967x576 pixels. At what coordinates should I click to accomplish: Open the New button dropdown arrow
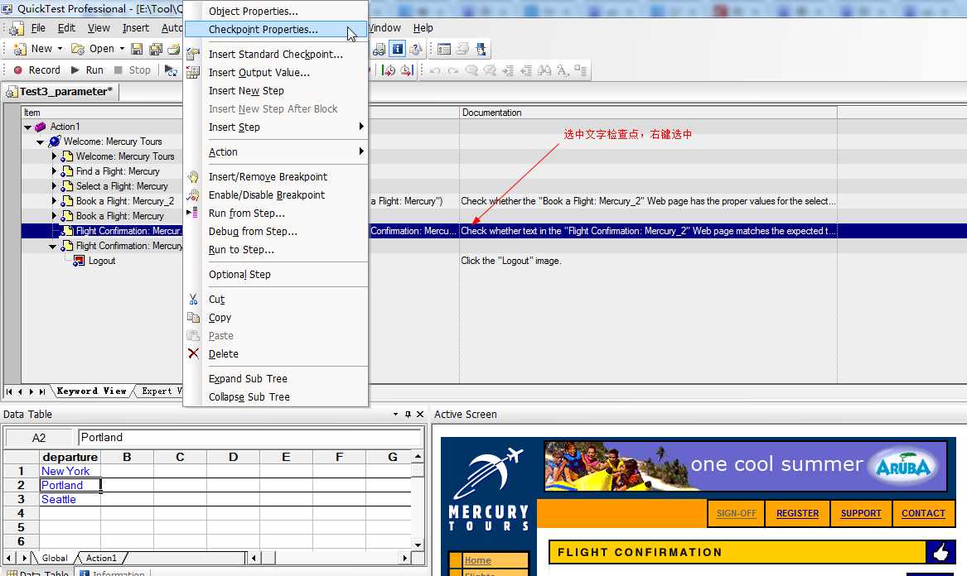(60, 49)
